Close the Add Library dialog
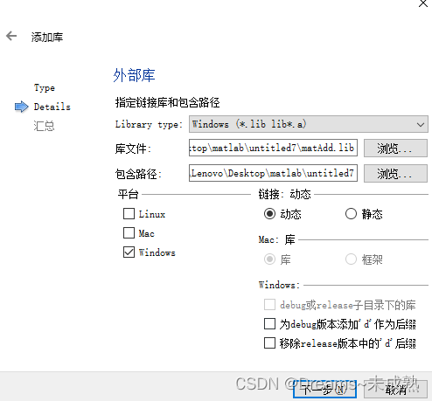This screenshot has width=432, height=401. 423,3
